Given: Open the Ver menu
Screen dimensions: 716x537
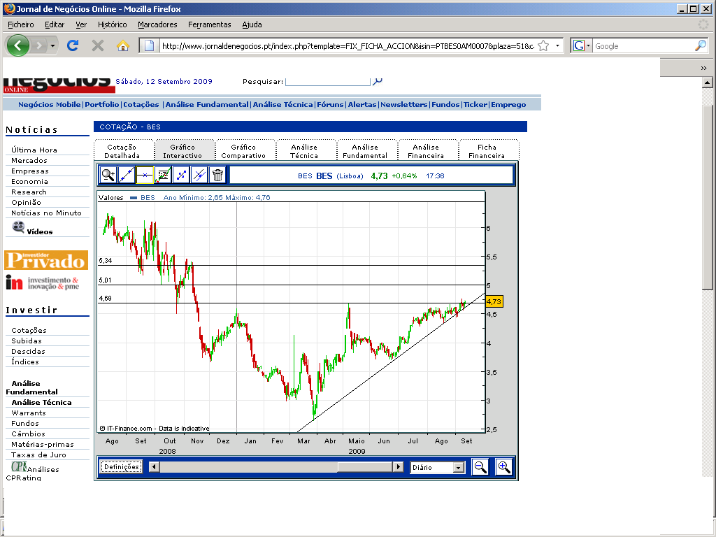Looking at the screenshot, I should pos(81,24).
